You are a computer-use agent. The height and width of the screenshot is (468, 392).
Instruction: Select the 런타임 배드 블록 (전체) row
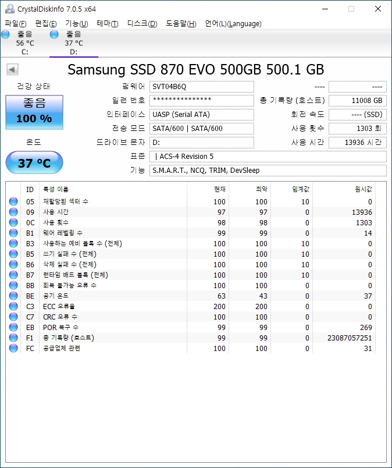tap(191, 275)
